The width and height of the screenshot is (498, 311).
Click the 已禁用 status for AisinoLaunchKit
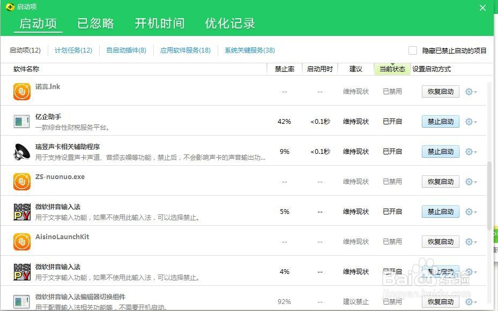tap(392, 242)
